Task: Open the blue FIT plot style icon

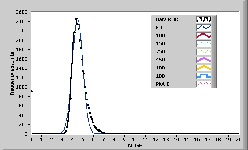Action: [203, 28]
